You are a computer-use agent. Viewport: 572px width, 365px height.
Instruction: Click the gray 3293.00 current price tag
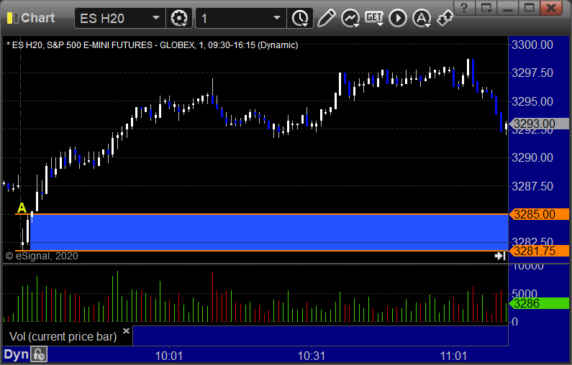(x=539, y=124)
